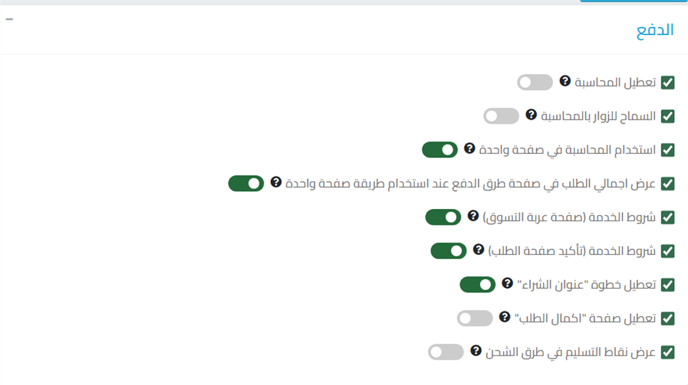
Task: Click help icon for عرض نقاط التسليم
Action: 476,351
